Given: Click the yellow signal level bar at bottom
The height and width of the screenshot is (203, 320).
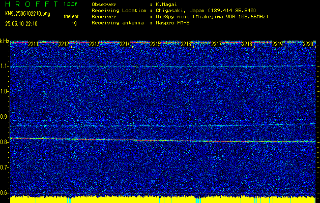Looking at the screenshot, I should [163, 200].
